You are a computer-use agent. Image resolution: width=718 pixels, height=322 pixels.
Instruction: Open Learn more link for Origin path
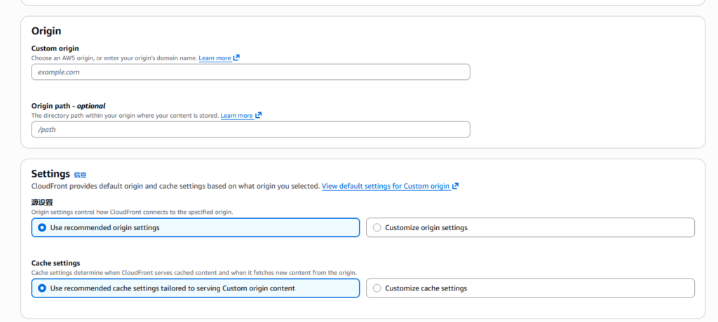coord(236,116)
